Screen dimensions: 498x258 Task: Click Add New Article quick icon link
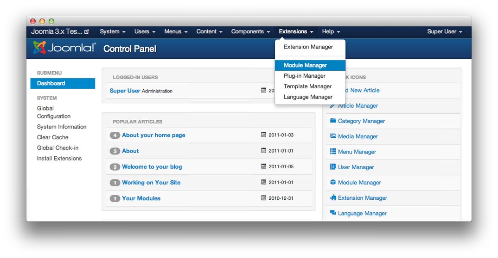[363, 90]
